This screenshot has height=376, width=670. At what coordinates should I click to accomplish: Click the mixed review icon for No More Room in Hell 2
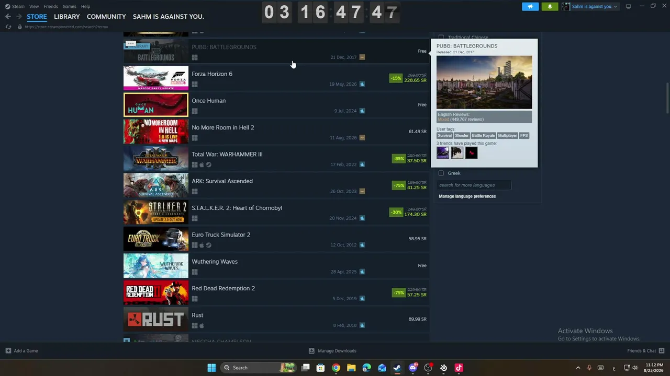coord(362,138)
